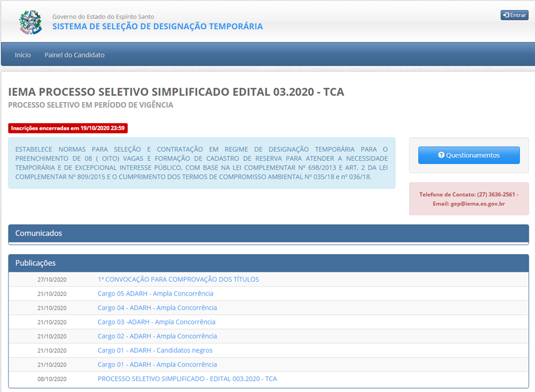Click the Entrar login button
This screenshot has width=535, height=392.
(x=514, y=15)
